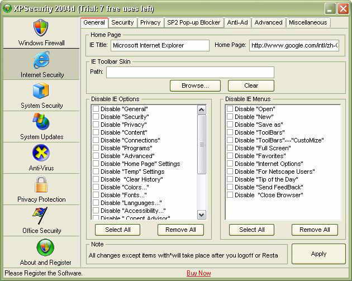Select the Internet Security IE icon

[41, 59]
